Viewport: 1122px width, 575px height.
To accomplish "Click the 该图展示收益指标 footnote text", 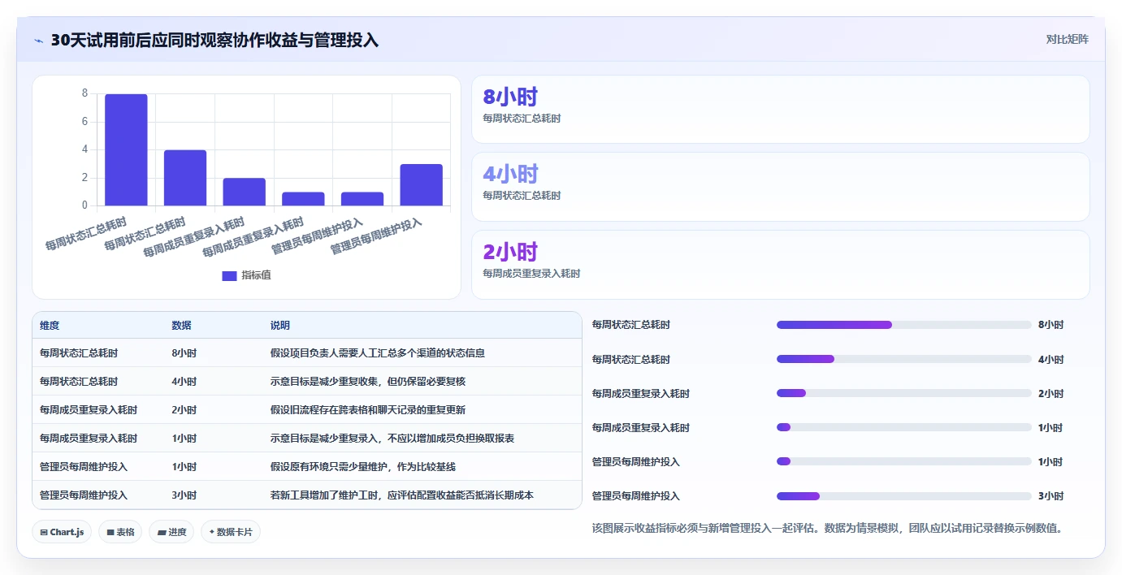I will 827,528.
